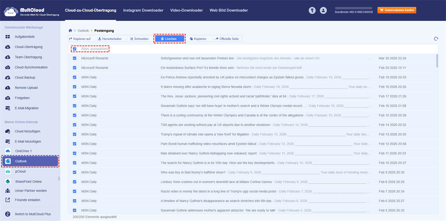Click the OneDrive 1 cloud icon
Image resolution: width=446 pixels, height=221 pixels.
[7, 151]
